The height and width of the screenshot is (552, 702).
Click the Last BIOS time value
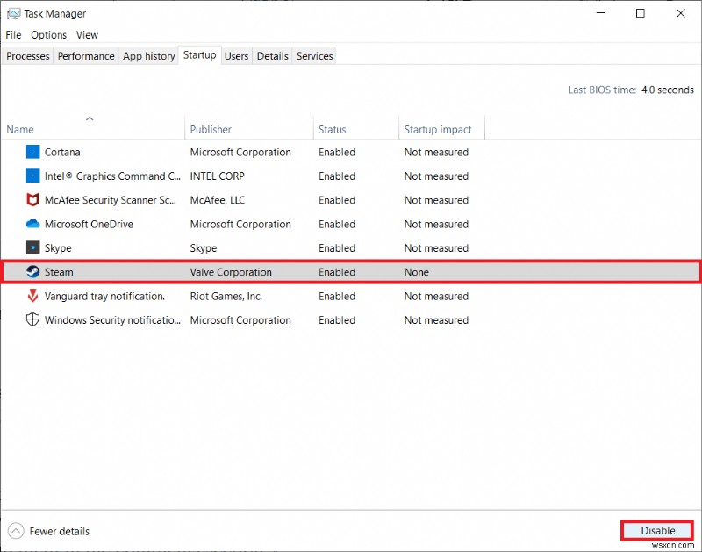click(x=668, y=90)
